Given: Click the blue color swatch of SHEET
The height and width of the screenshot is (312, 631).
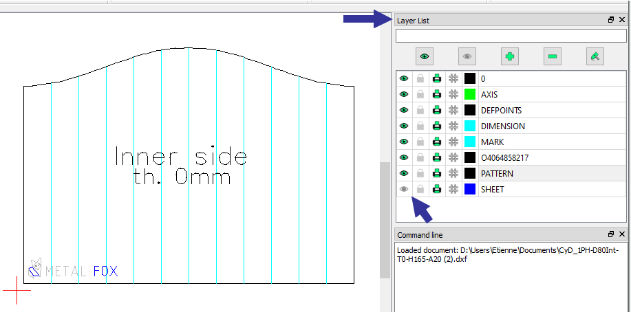Looking at the screenshot, I should [470, 189].
